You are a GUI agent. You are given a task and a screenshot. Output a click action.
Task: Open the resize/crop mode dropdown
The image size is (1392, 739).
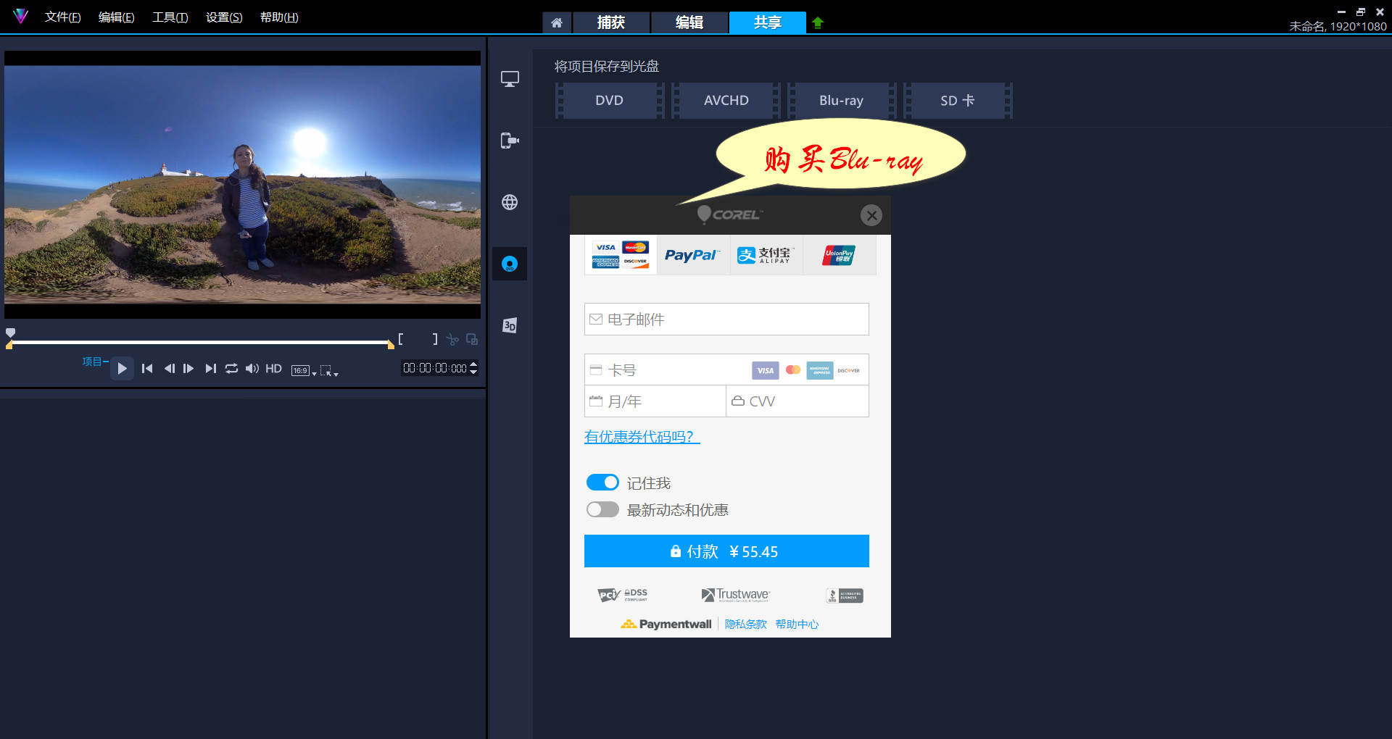pyautogui.click(x=329, y=371)
